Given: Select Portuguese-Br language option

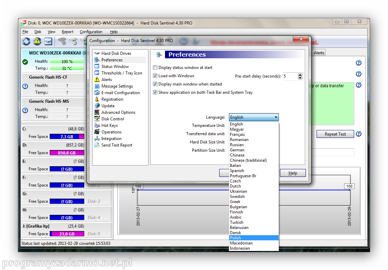Looking at the screenshot, I should pos(254,176).
